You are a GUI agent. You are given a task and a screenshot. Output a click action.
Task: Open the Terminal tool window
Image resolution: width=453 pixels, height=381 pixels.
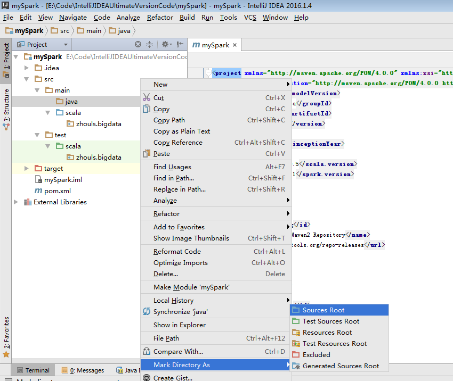click(33, 370)
